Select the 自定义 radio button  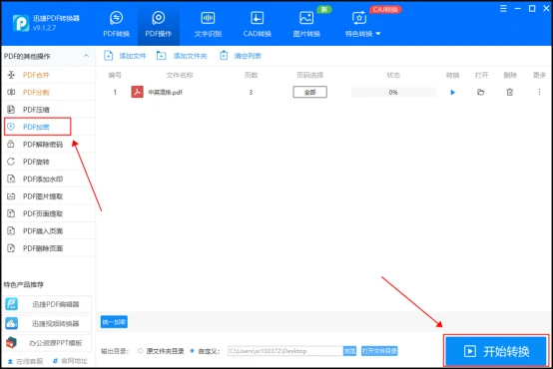pyautogui.click(x=193, y=351)
